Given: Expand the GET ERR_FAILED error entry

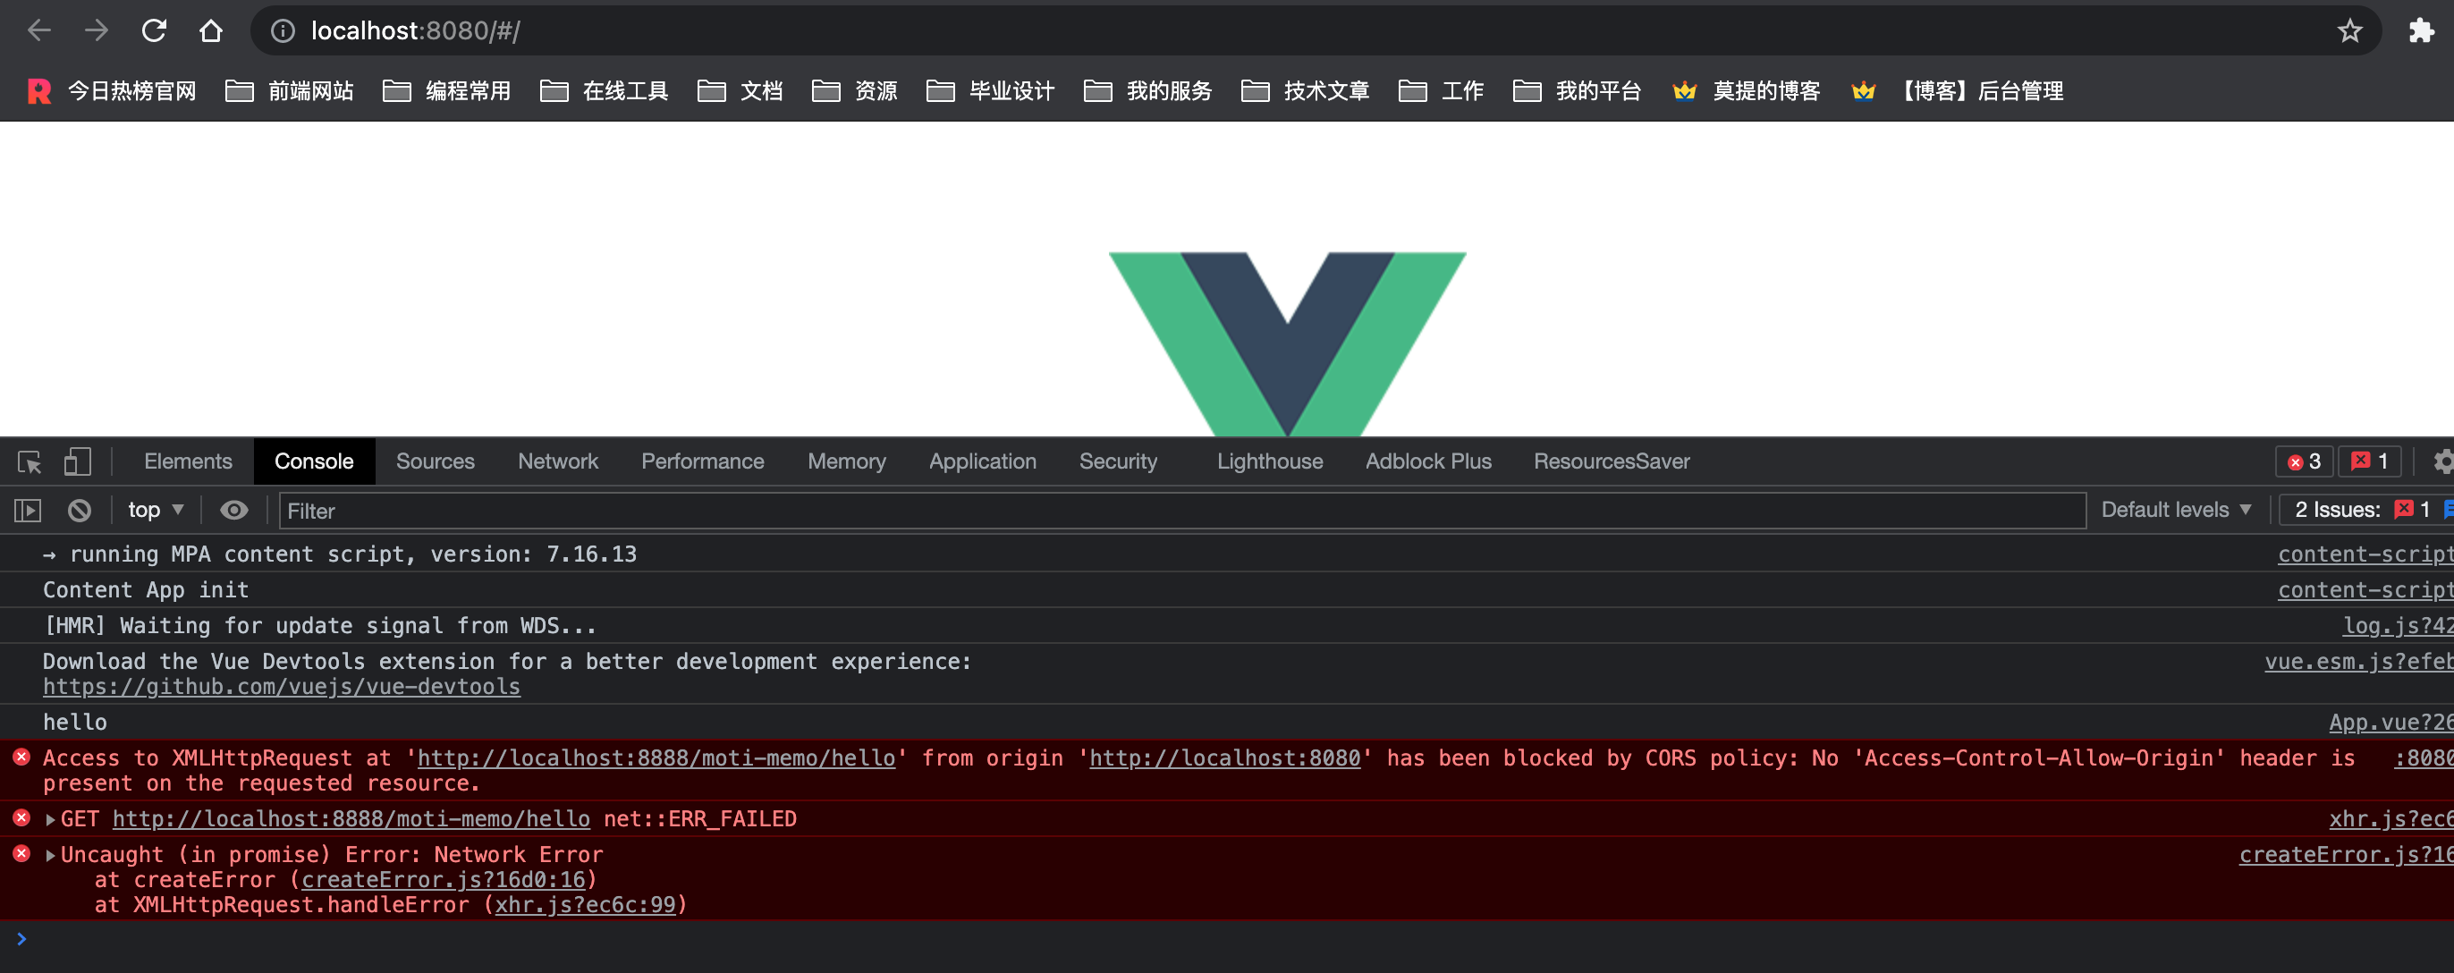Looking at the screenshot, I should tap(50, 819).
